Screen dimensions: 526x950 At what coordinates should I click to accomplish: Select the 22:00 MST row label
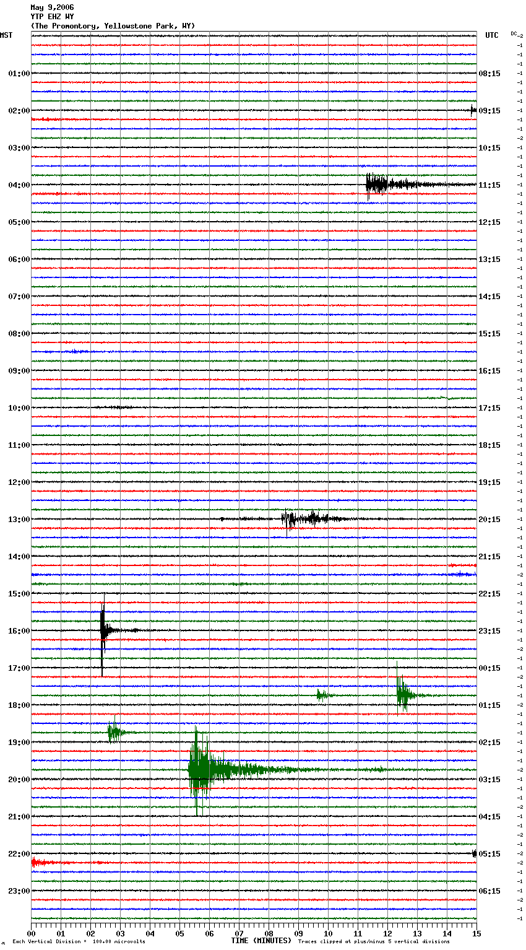(x=19, y=854)
